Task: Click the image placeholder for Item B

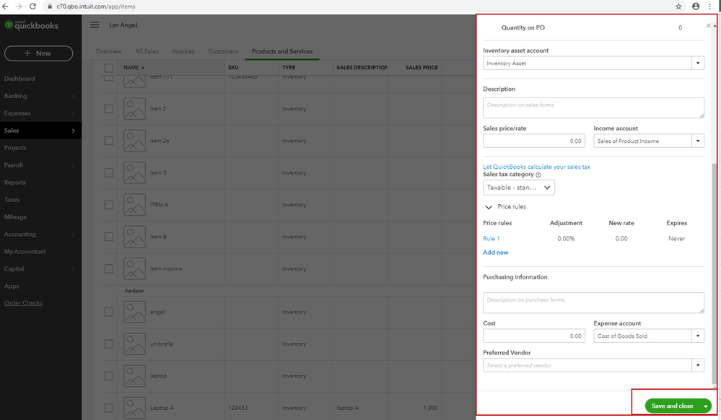Action: (x=135, y=237)
